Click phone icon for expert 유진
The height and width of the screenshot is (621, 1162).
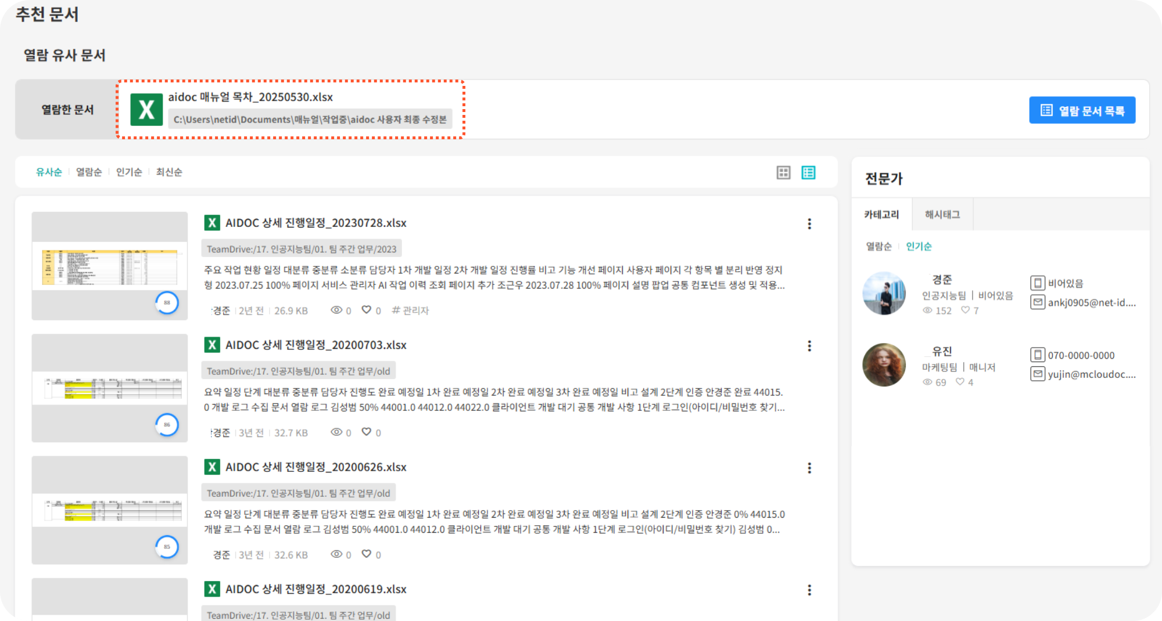[x=1037, y=355]
